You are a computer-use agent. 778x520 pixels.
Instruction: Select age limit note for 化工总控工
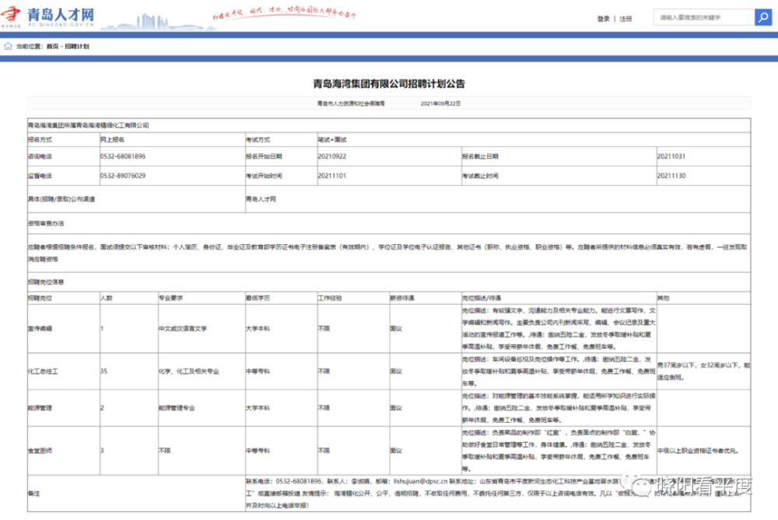coord(703,372)
